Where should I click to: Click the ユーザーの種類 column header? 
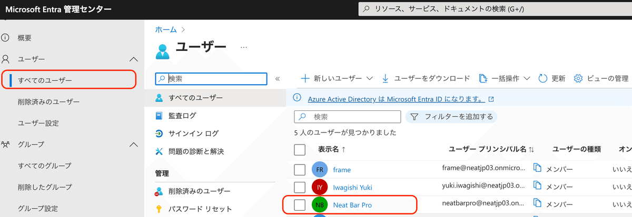pyautogui.click(x=576, y=150)
